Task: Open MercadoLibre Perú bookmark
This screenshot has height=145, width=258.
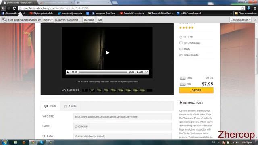Action: pyautogui.click(x=161, y=13)
